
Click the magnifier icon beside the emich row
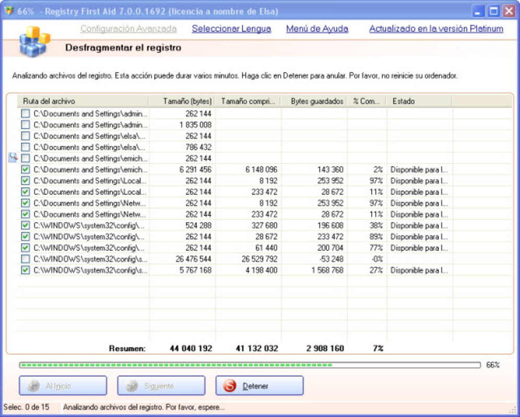pyautogui.click(x=13, y=157)
